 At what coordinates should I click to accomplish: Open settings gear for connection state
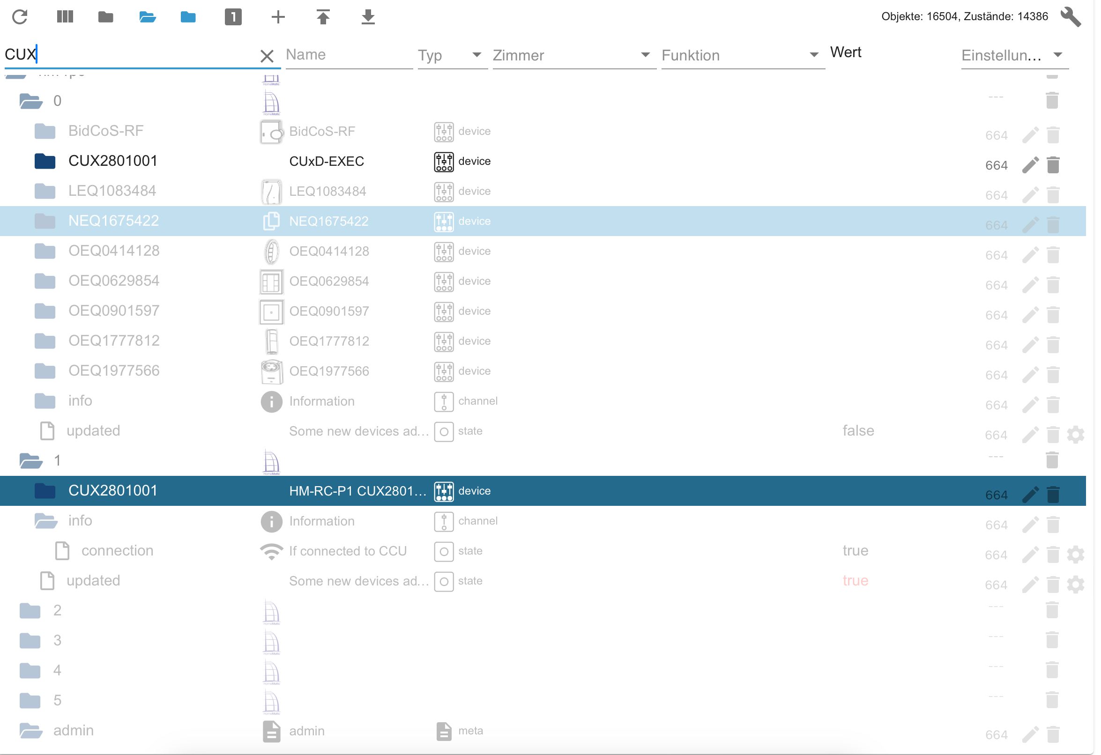click(1075, 555)
